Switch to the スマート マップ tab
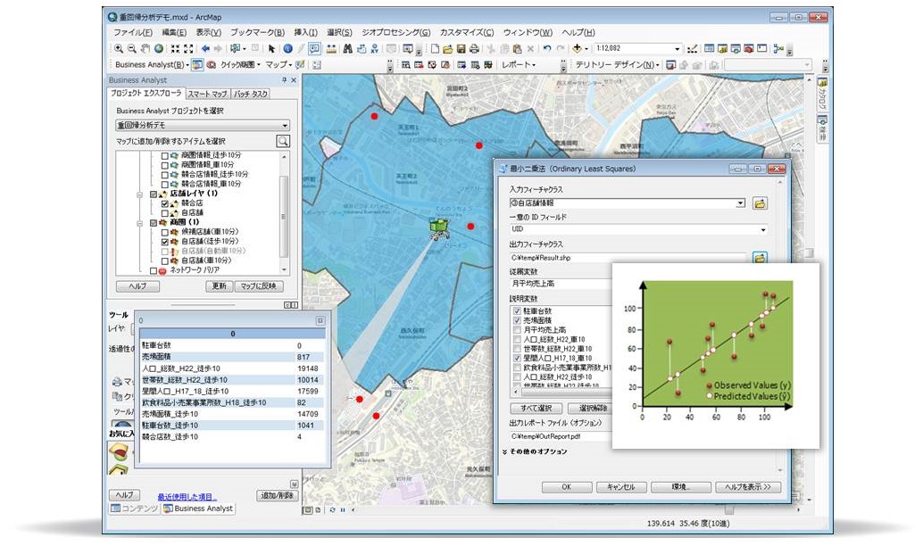Screen dimensions: 923x546 click(207, 95)
